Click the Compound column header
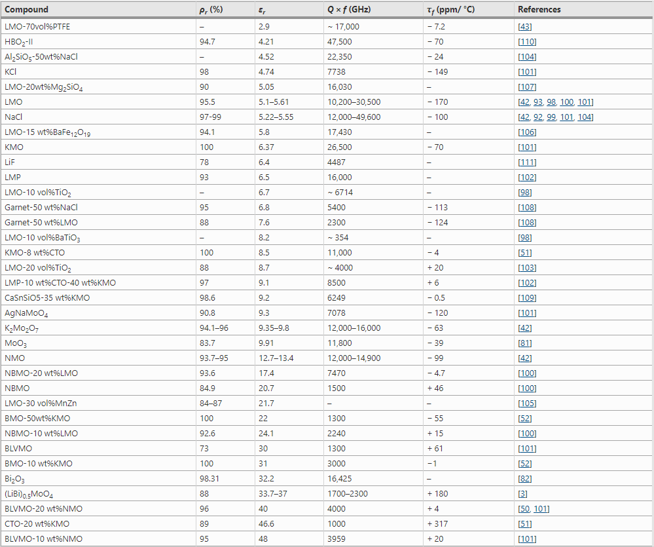654x547 pixels. 26,9
